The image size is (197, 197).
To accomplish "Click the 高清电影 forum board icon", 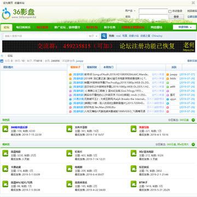I will coord(5,153).
